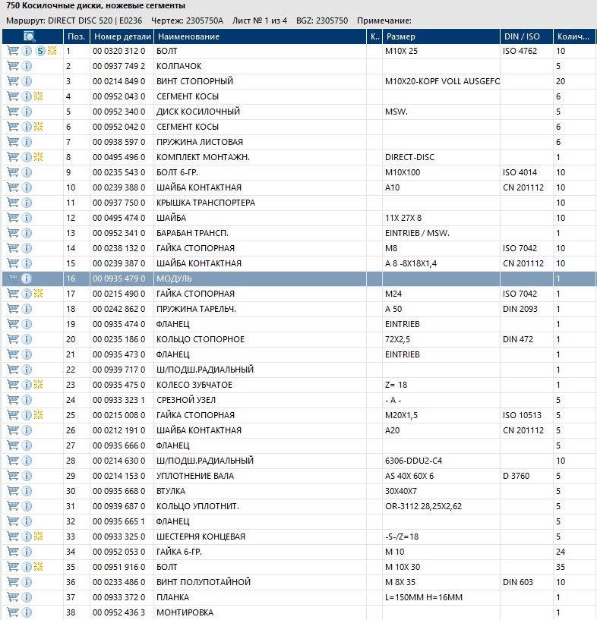This screenshot has height=620, width=597.
Task: Click star marker on position 4 СЕГМЕНТ КОСЫ
Action: 39,96
